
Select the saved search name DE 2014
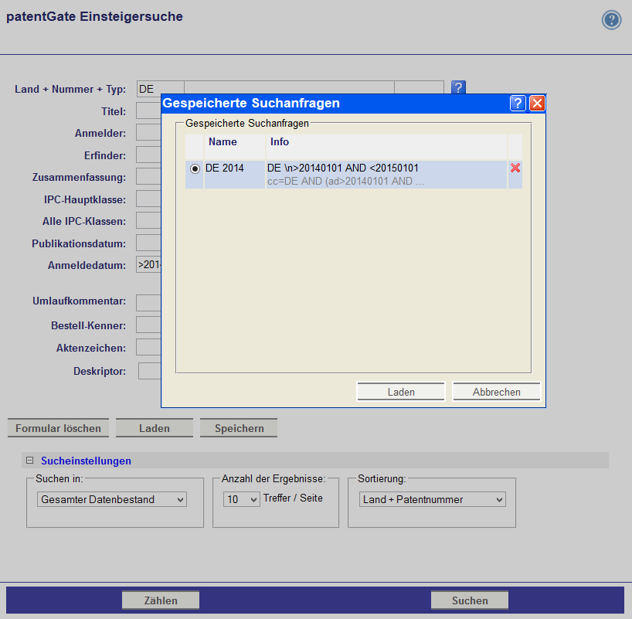click(225, 168)
